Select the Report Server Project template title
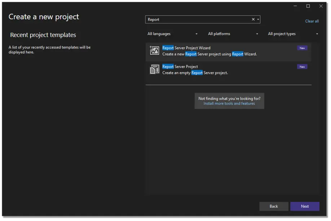Screen dimensions: 331x221 click(180, 67)
